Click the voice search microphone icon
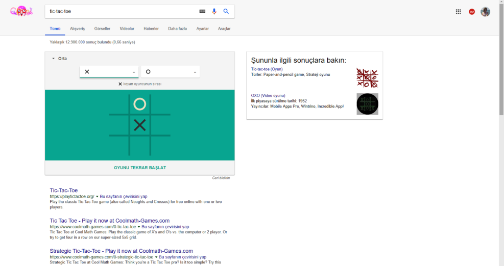504x266 pixels. coord(214,11)
